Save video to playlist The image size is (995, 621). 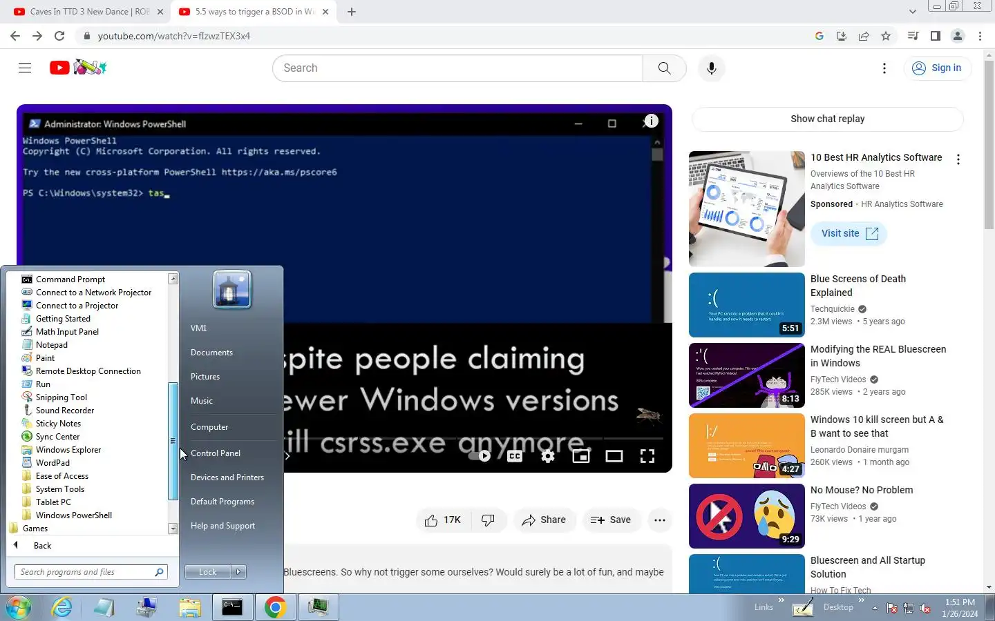pos(611,520)
